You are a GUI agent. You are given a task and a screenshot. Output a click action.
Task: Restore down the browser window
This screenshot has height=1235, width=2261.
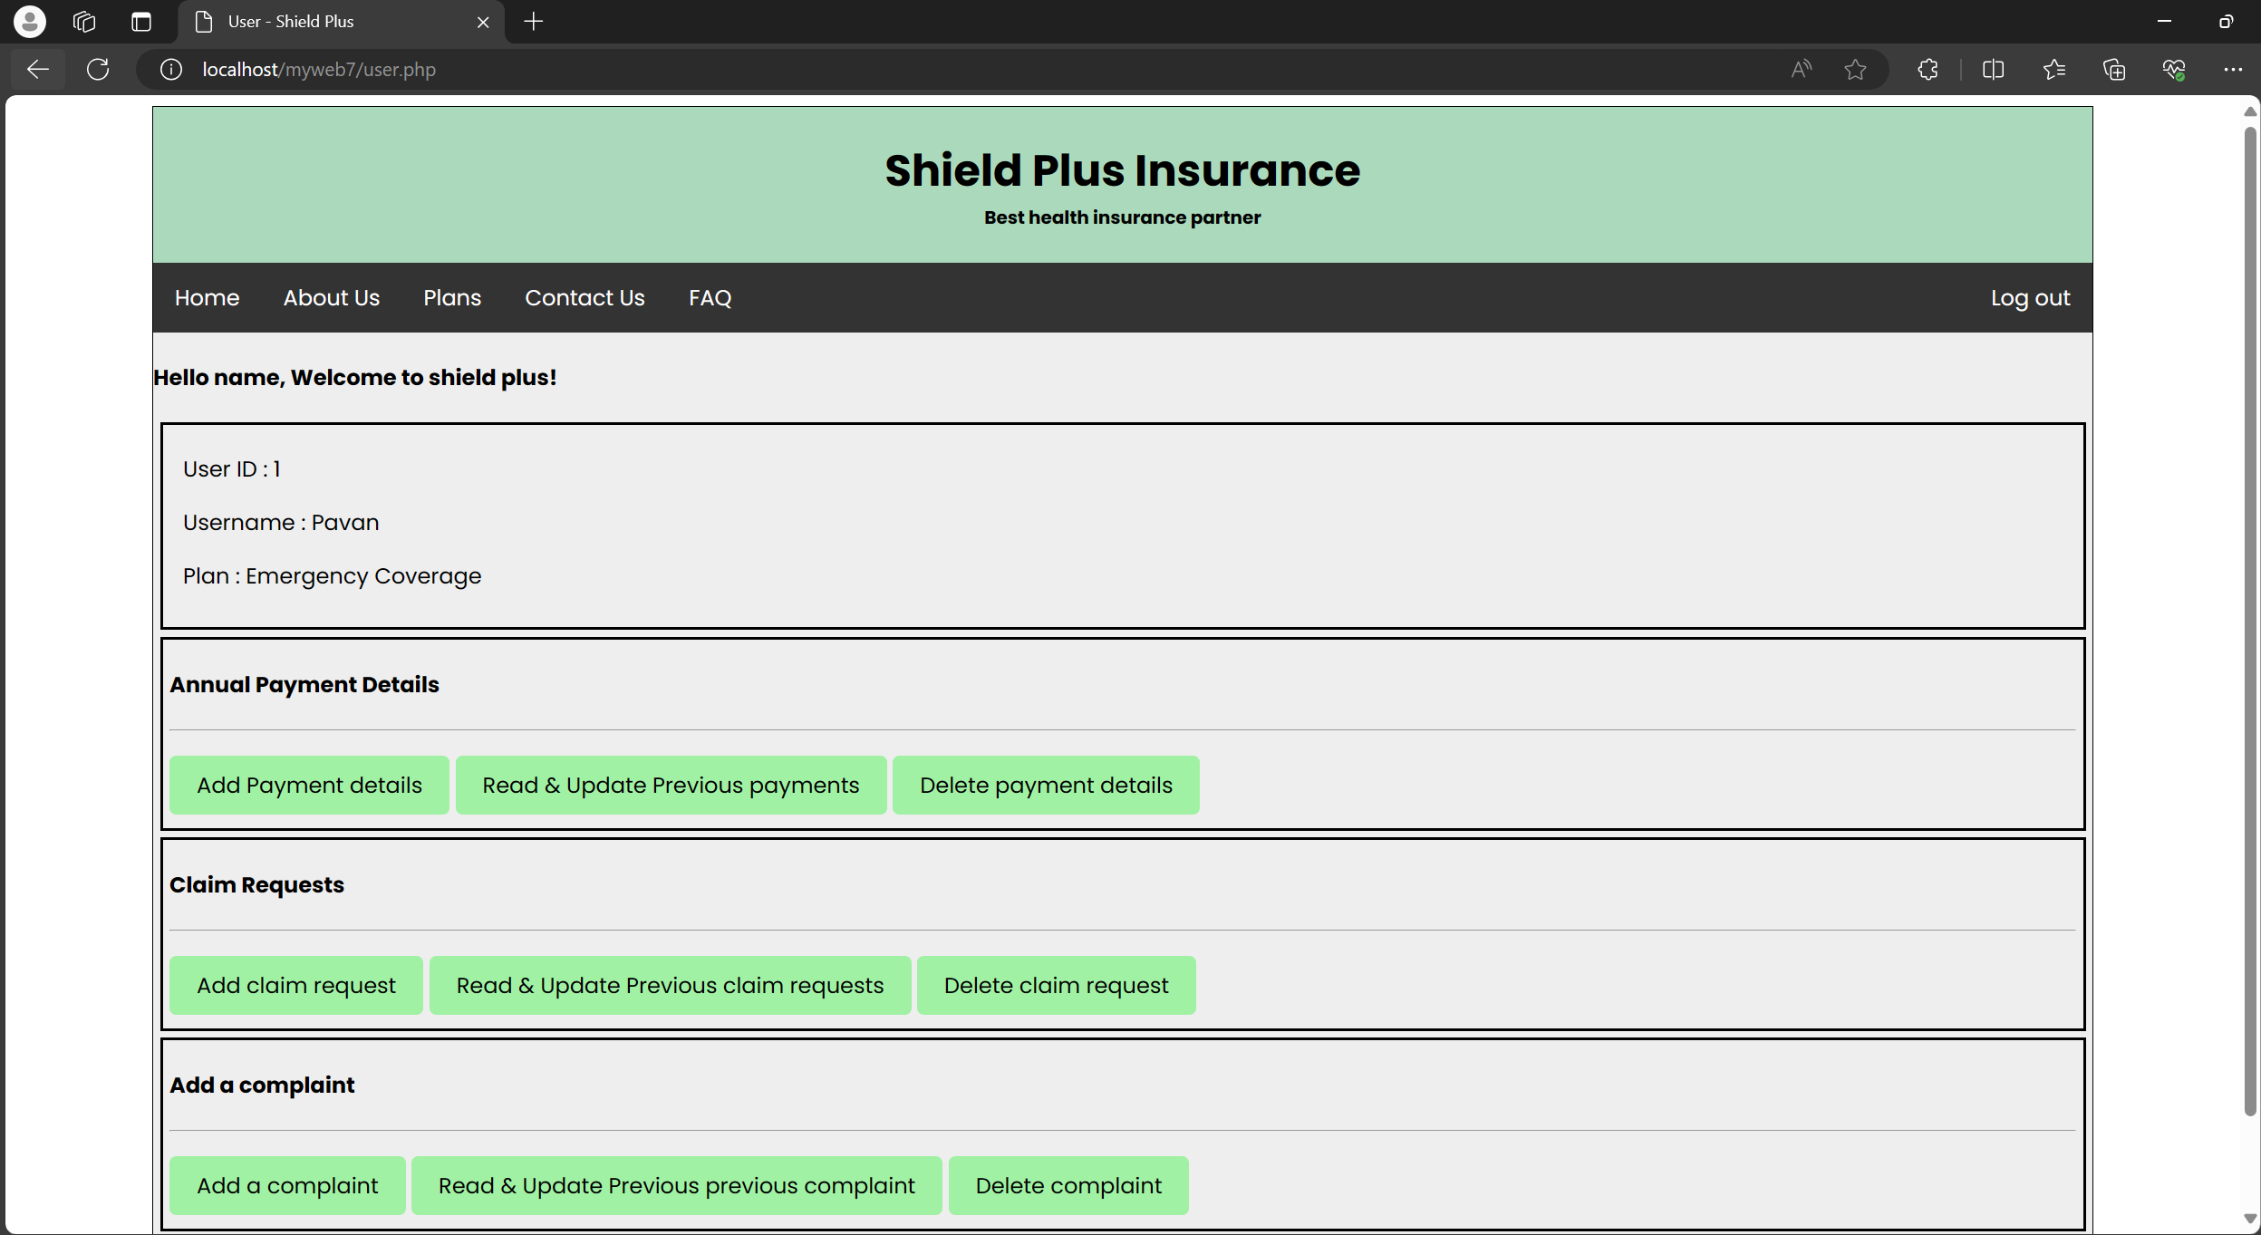(x=2226, y=22)
